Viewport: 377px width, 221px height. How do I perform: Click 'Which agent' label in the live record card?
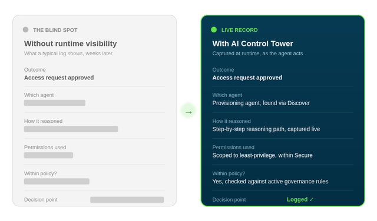[227, 95]
